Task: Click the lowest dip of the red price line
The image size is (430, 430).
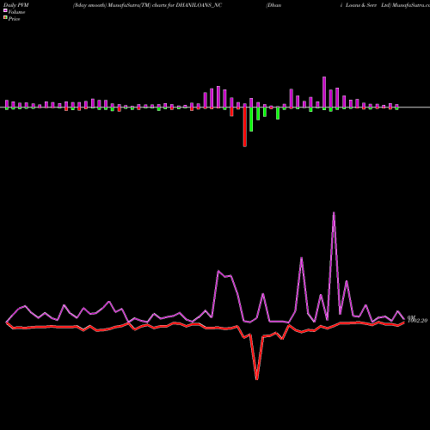Action: [x=256, y=379]
